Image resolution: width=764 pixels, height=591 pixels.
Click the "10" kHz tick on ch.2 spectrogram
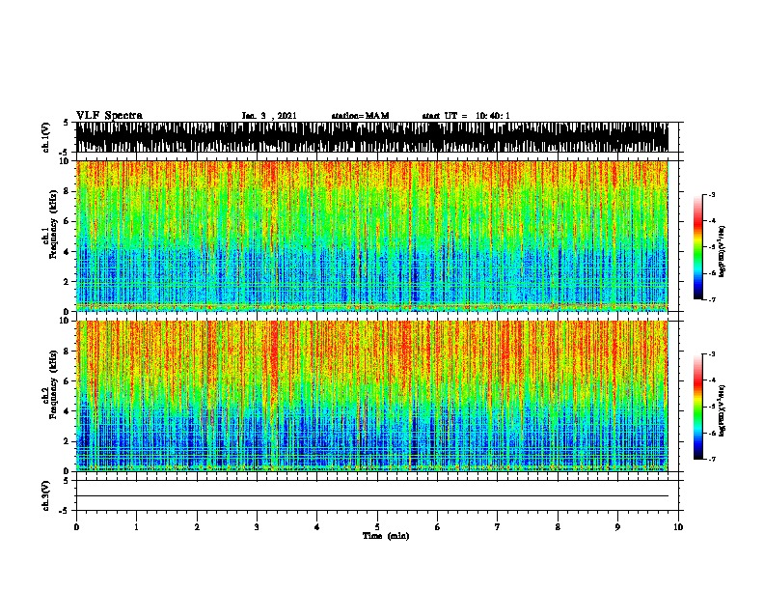pos(67,321)
